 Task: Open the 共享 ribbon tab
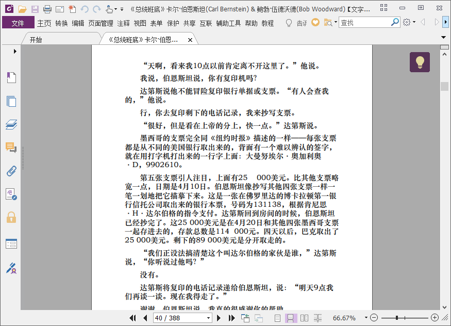[x=189, y=23]
